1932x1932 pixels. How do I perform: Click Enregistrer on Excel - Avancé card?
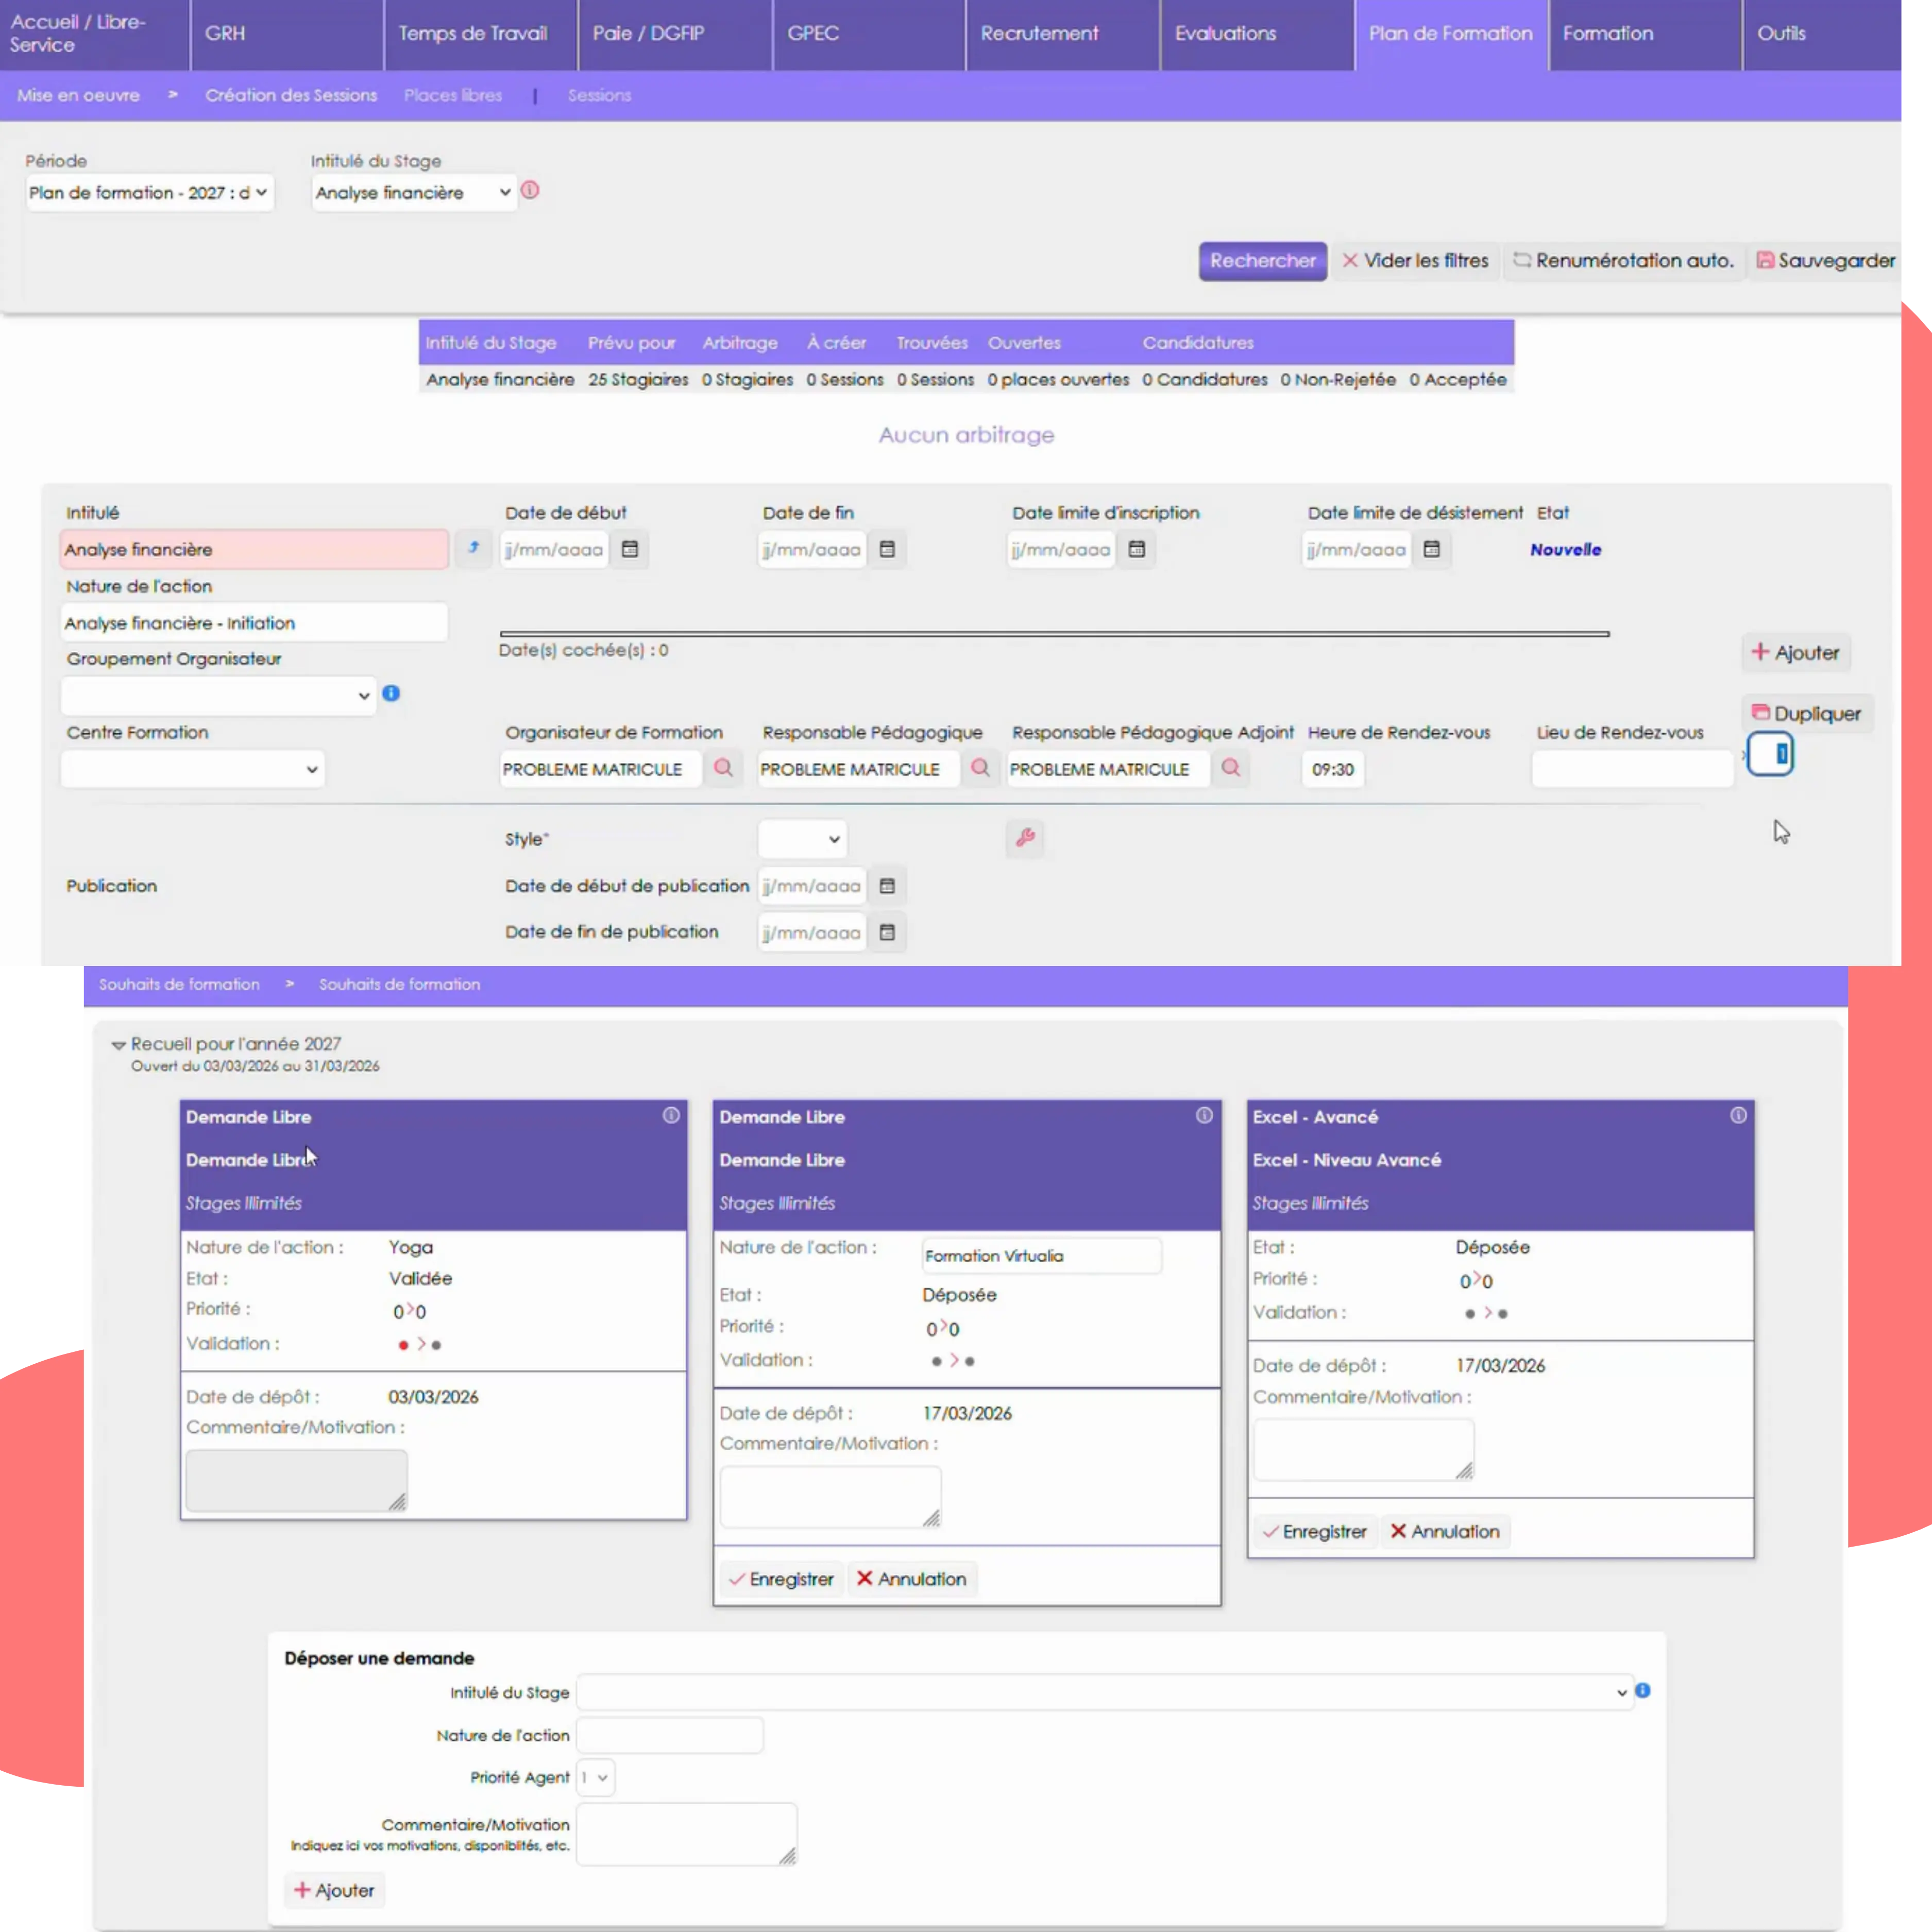(1315, 1532)
